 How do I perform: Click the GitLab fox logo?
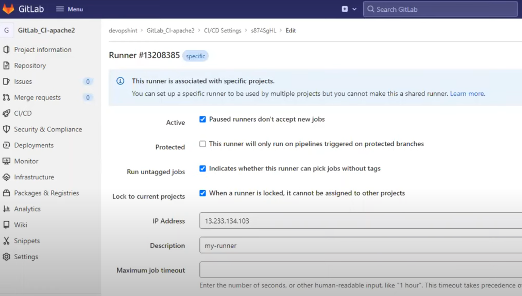point(8,9)
